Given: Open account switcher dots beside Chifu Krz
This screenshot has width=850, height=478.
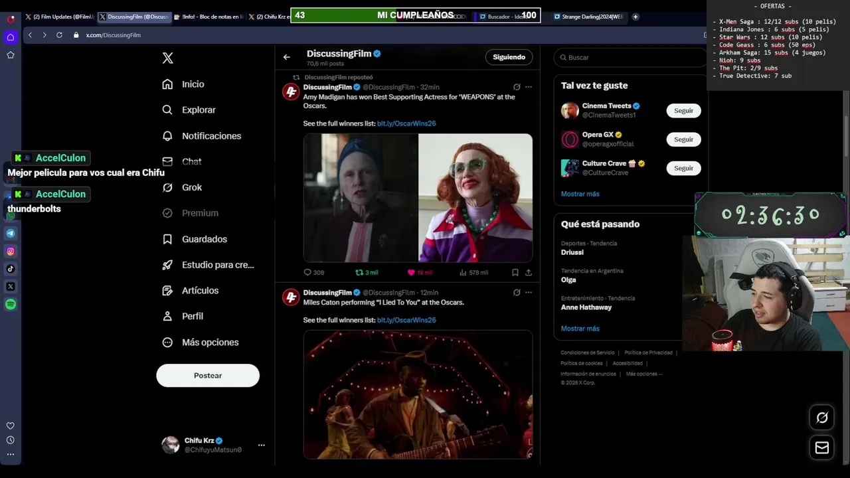Looking at the screenshot, I should [261, 445].
